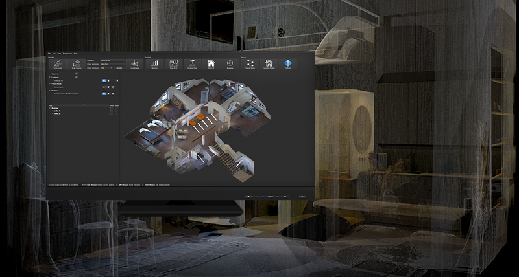This screenshot has width=519, height=277.
Task: Open the Statistics bar chart icon
Action: (x=155, y=63)
